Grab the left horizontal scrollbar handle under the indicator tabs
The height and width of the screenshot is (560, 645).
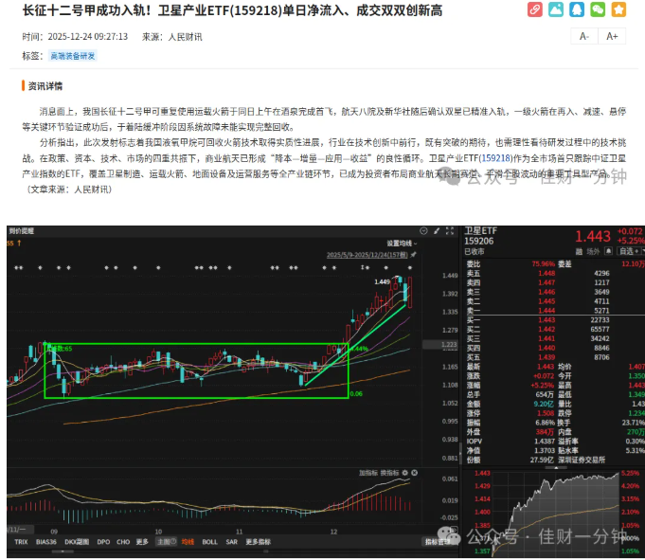coord(63,551)
